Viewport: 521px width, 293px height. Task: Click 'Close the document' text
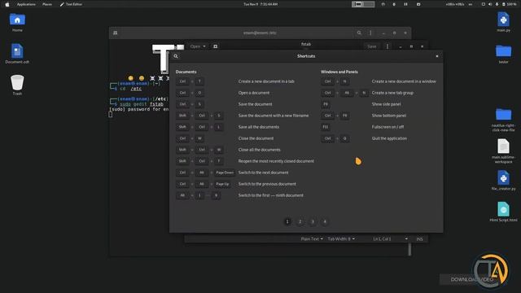(256, 138)
